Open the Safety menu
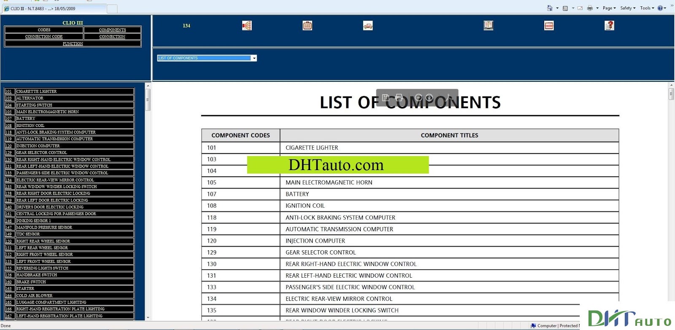The height and width of the screenshot is (330, 675). click(x=628, y=8)
